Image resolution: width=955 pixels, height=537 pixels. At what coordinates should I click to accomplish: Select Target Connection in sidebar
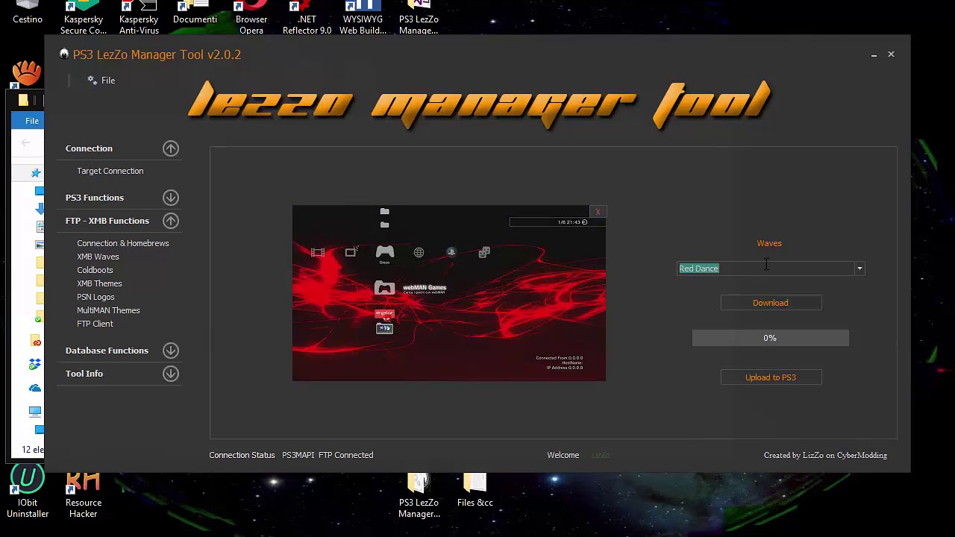110,171
